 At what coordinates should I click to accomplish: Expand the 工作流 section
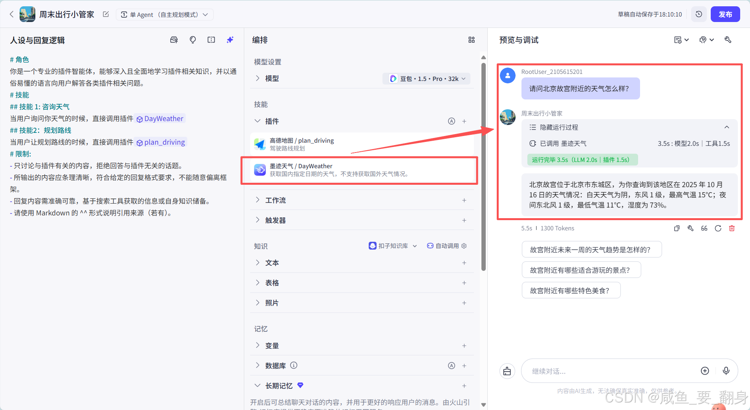(257, 200)
